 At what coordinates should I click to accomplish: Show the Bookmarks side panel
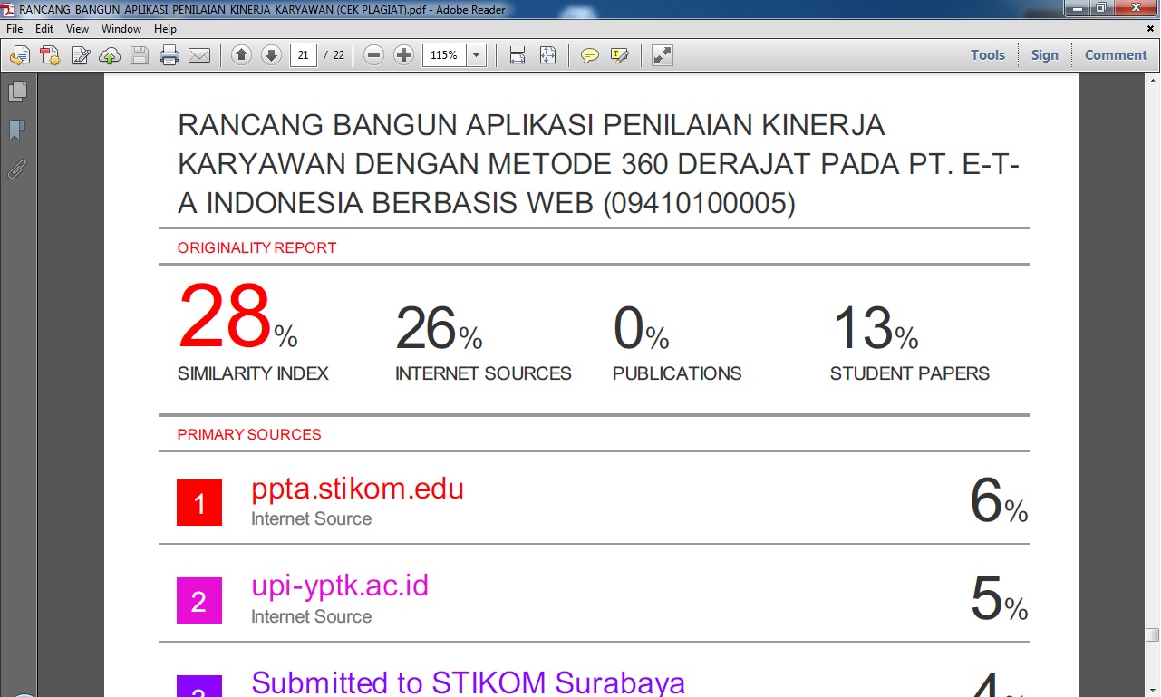17,131
